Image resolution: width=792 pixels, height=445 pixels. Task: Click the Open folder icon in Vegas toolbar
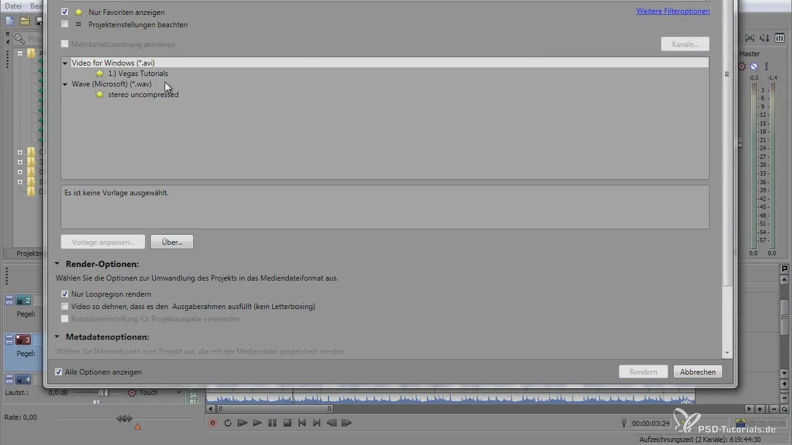click(x=25, y=21)
